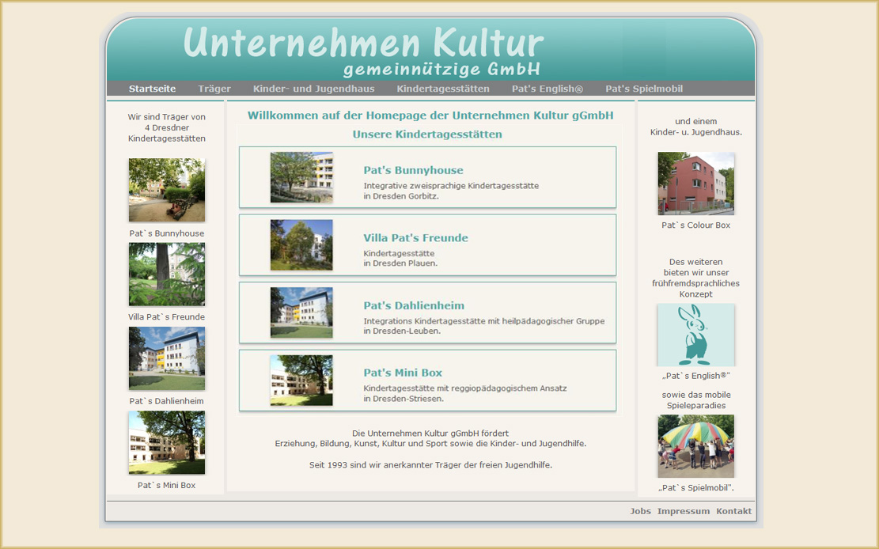Screen dimensions: 879x549
Task: Click the 'Willkommen auf der Homepage' heading
Action: pos(430,115)
